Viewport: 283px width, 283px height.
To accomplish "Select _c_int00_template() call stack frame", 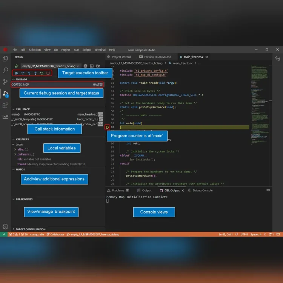I will pos(57,119).
